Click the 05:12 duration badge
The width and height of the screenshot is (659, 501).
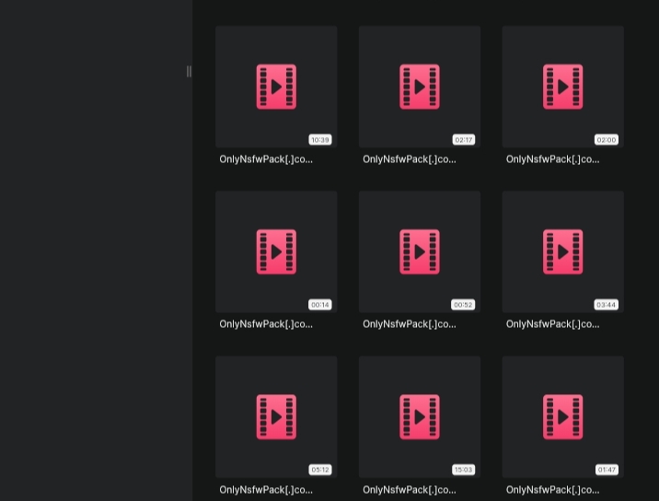point(320,470)
